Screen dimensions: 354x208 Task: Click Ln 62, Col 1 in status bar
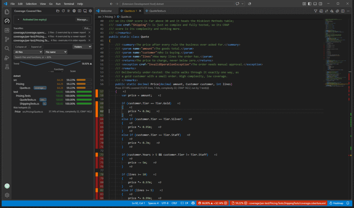coord(138,203)
